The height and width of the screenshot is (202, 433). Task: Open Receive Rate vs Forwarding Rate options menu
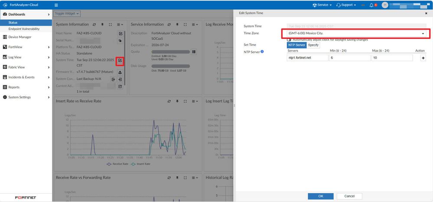(195, 178)
